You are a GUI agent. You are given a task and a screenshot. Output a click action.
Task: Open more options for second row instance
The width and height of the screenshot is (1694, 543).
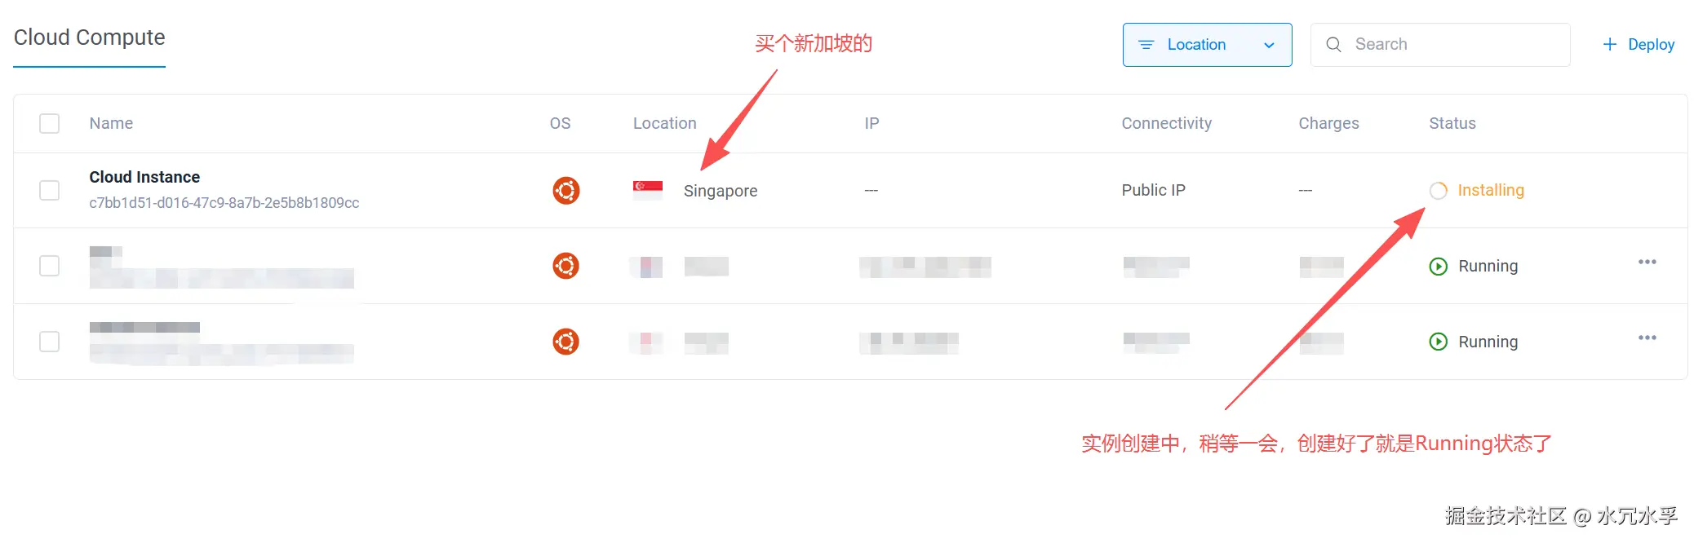coord(1647,262)
